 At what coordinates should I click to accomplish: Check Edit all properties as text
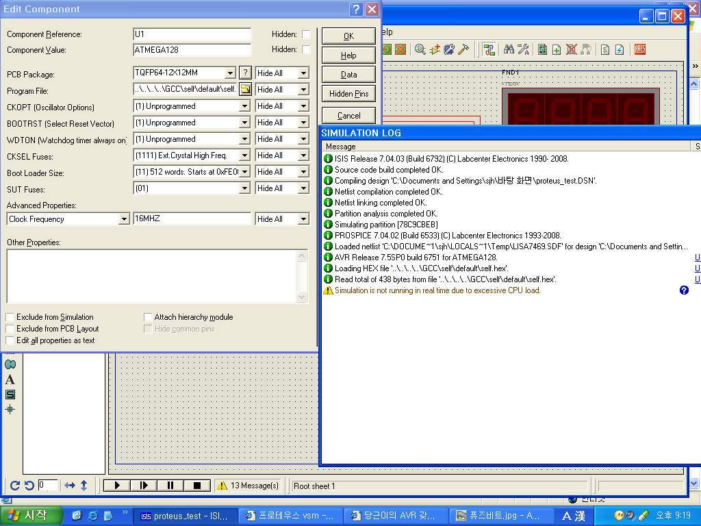[10, 340]
